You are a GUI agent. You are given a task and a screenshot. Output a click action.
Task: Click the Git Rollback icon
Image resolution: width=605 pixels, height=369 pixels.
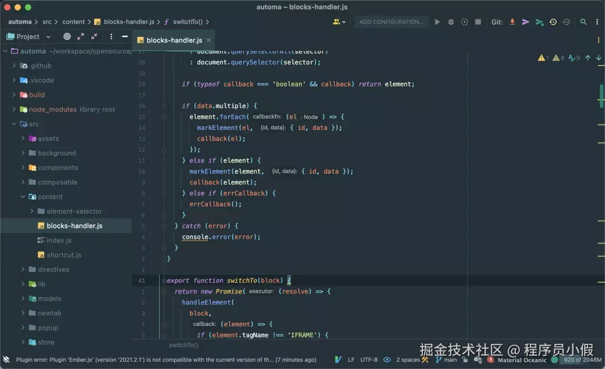point(566,22)
